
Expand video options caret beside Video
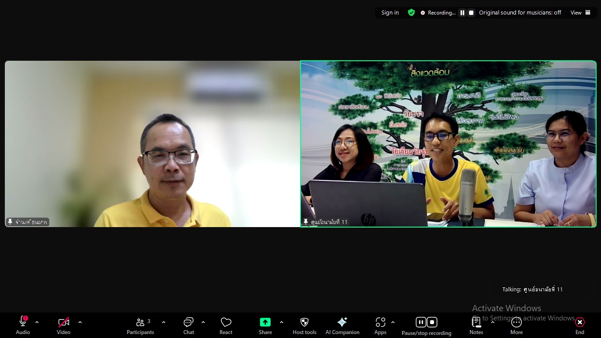click(x=80, y=322)
